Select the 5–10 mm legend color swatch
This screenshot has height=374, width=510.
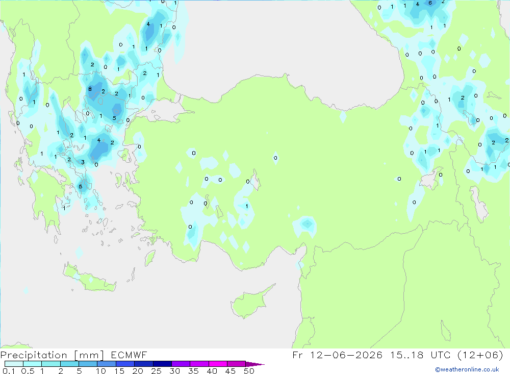point(88,364)
